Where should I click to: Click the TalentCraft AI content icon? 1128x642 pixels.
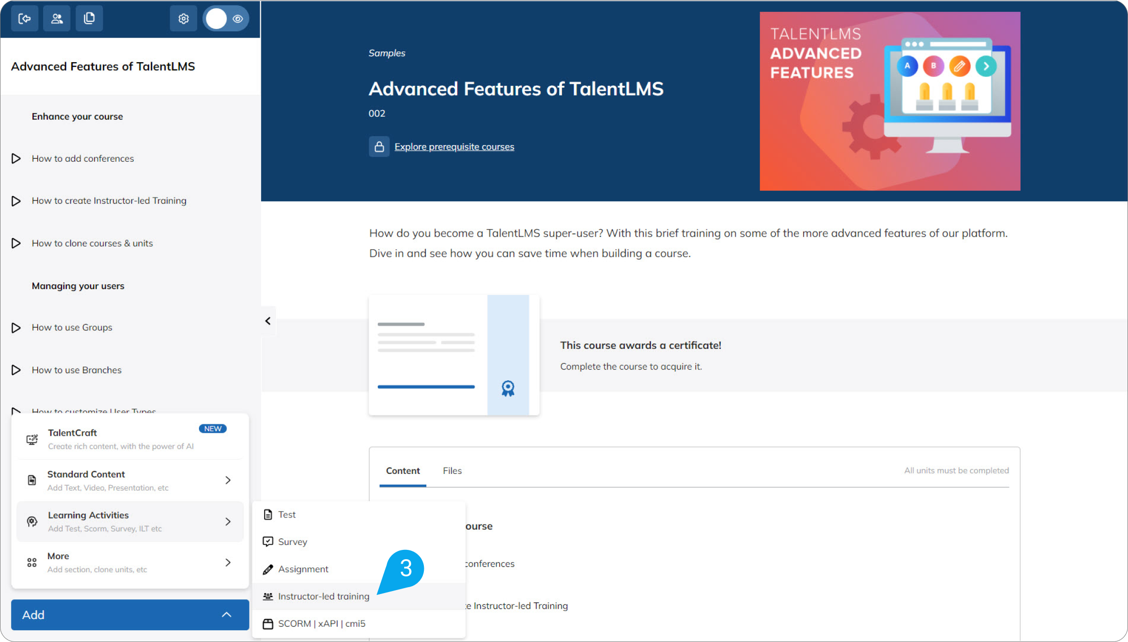tap(32, 439)
